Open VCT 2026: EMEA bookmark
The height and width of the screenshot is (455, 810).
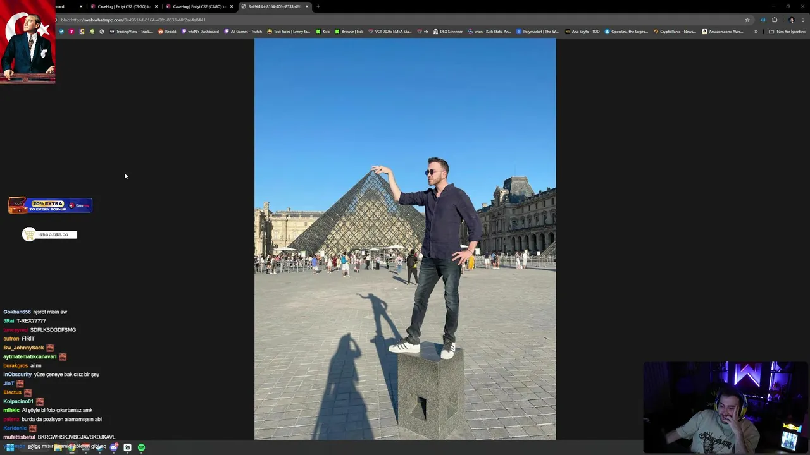390,32
